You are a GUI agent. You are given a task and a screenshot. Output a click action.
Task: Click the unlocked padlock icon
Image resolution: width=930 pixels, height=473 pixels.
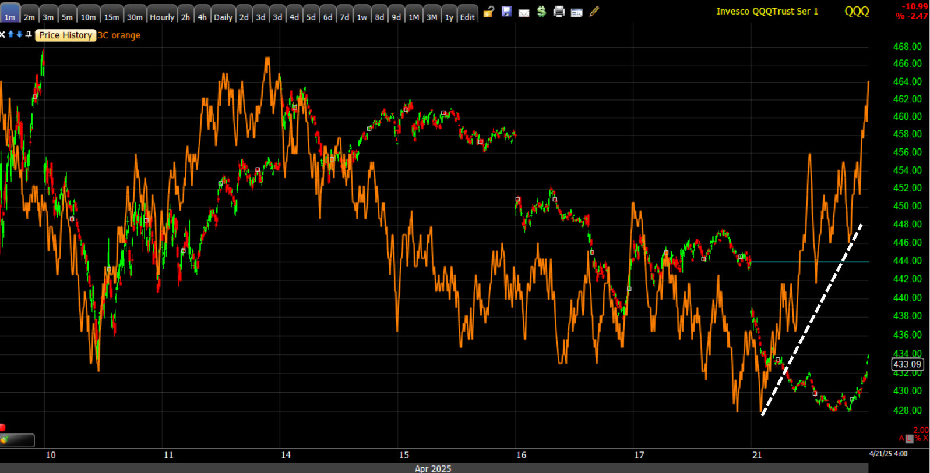[x=488, y=12]
